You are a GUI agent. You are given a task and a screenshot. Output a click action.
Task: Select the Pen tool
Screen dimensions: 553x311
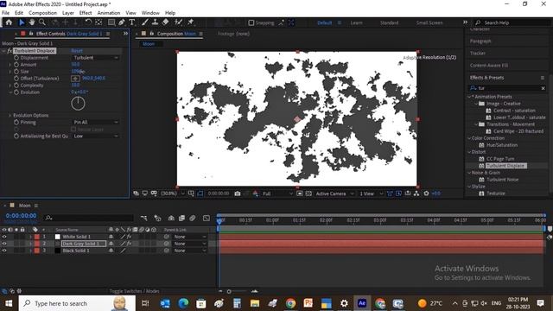[x=122, y=22]
